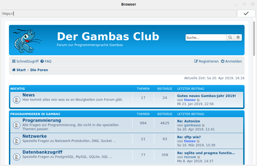Go to Start breadcrumb

(19, 70)
